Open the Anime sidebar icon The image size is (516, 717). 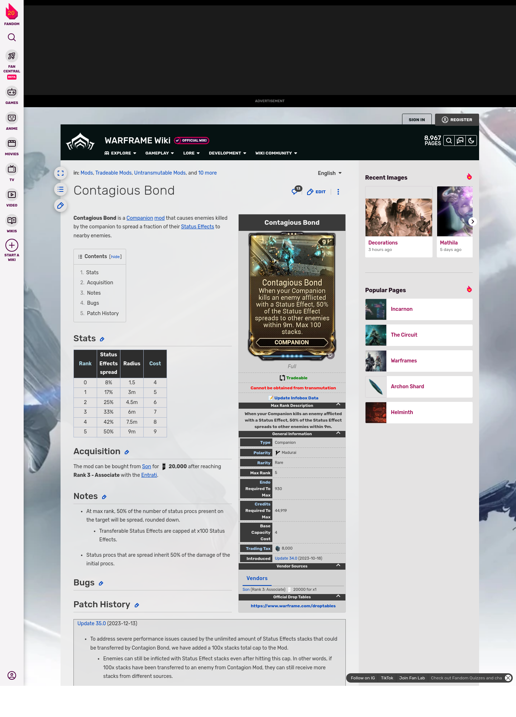click(x=12, y=118)
